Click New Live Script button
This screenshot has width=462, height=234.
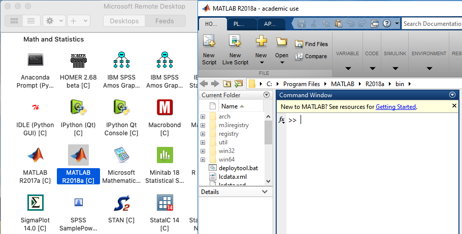tap(235, 50)
